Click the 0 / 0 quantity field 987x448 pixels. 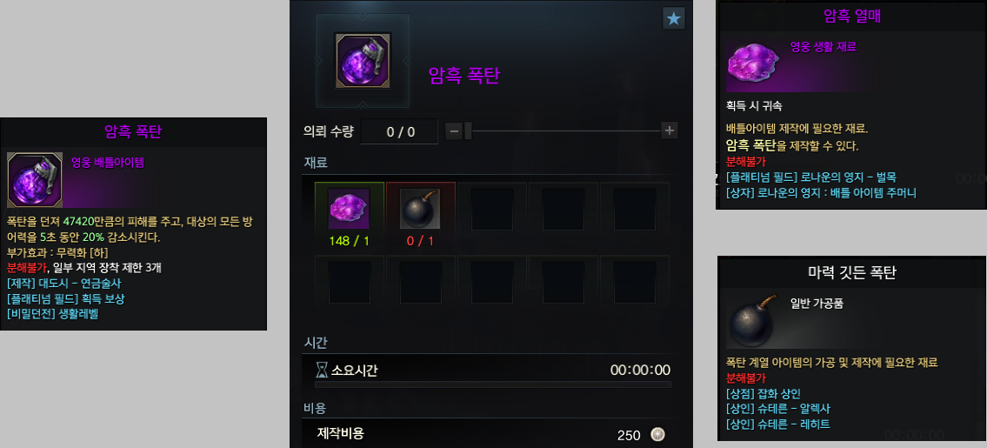399,131
